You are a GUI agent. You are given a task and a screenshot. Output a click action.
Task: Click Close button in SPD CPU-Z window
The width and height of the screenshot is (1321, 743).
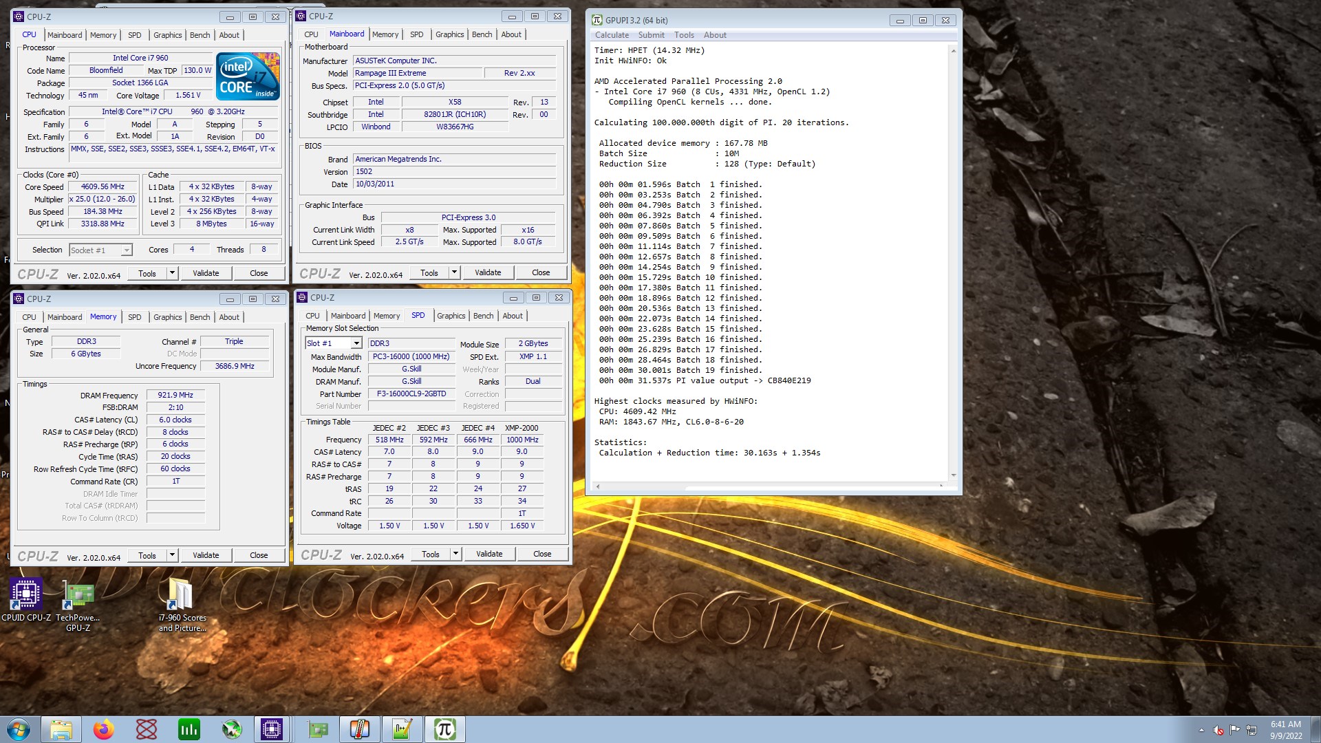542,554
